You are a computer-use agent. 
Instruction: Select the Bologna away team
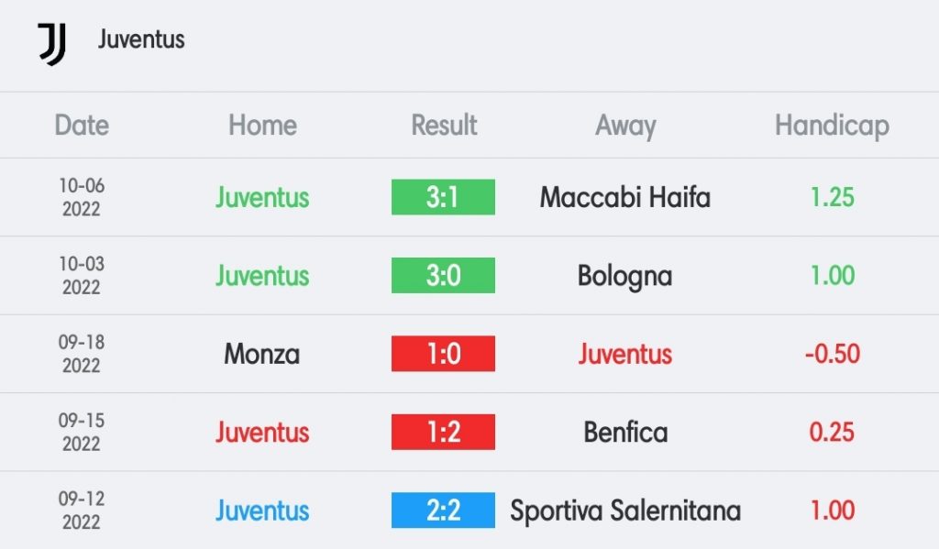tap(625, 277)
